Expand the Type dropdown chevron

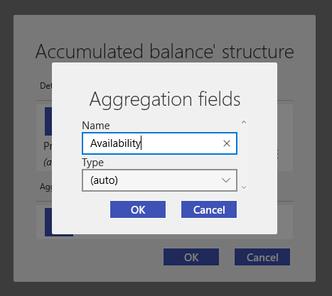pos(226,180)
